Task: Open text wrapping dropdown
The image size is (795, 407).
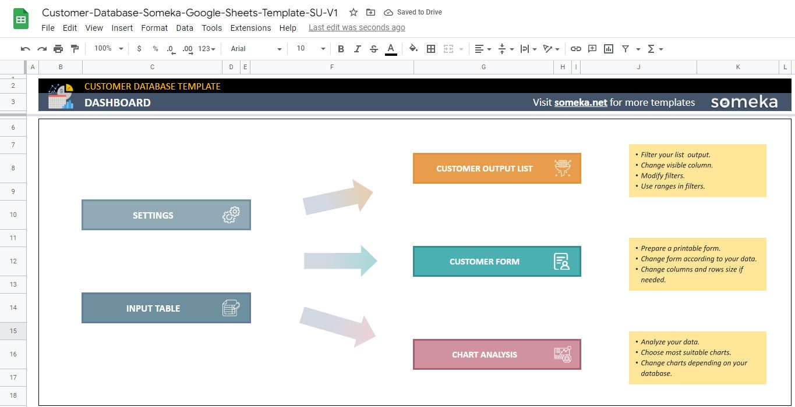Action: click(x=529, y=49)
